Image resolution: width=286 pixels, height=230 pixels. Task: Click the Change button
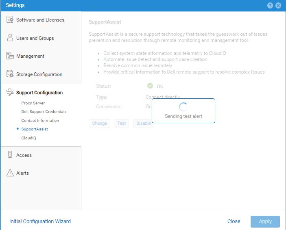point(100,124)
